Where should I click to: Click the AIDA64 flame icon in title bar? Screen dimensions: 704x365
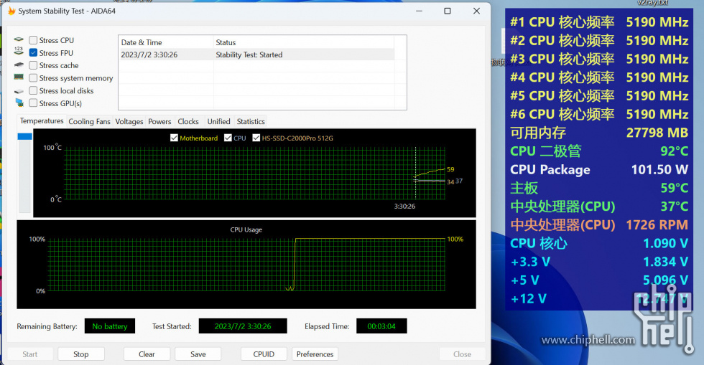(x=11, y=11)
